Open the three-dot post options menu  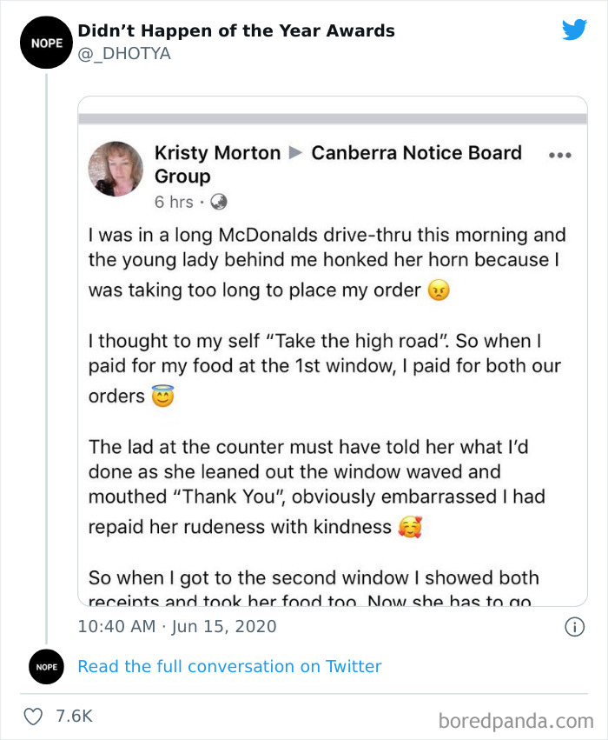560,156
